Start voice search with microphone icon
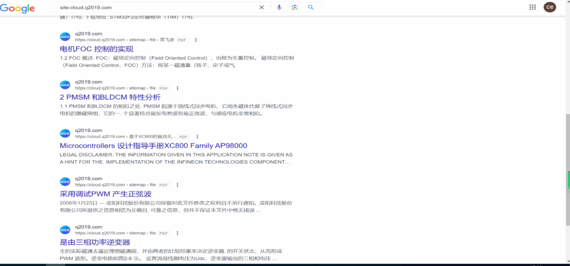 coord(279,7)
